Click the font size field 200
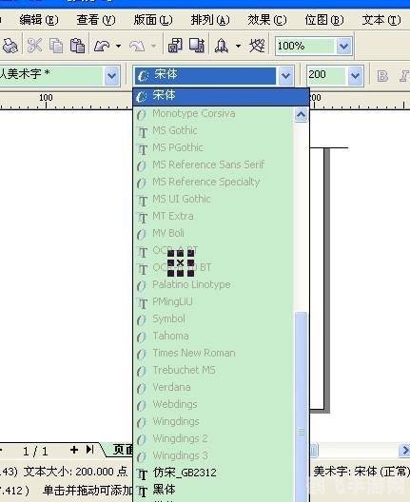This screenshot has width=410, height=502. [326, 75]
